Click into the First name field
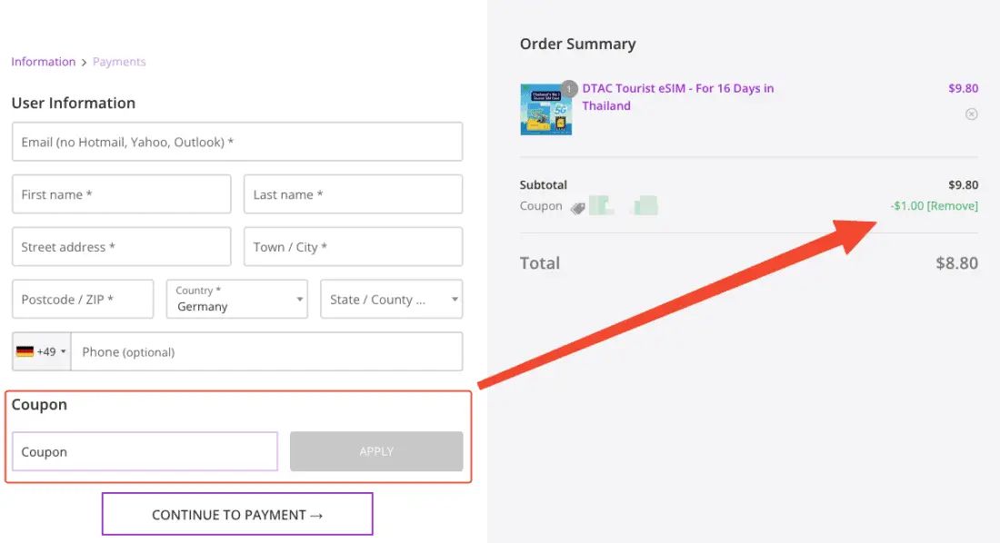This screenshot has width=1000, height=543. click(122, 194)
